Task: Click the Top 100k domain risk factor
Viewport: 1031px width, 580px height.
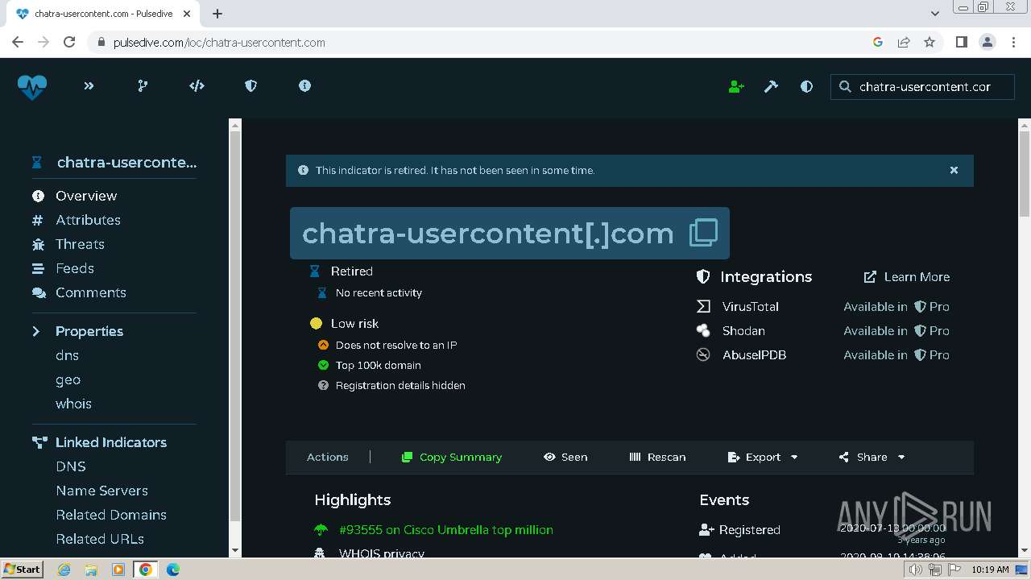Action: [x=379, y=365]
